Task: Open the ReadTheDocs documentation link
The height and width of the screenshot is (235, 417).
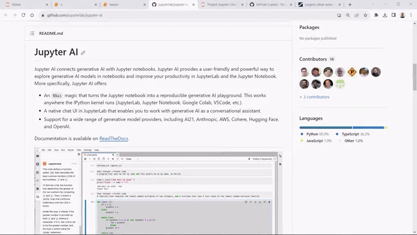Action: pyautogui.click(x=113, y=139)
